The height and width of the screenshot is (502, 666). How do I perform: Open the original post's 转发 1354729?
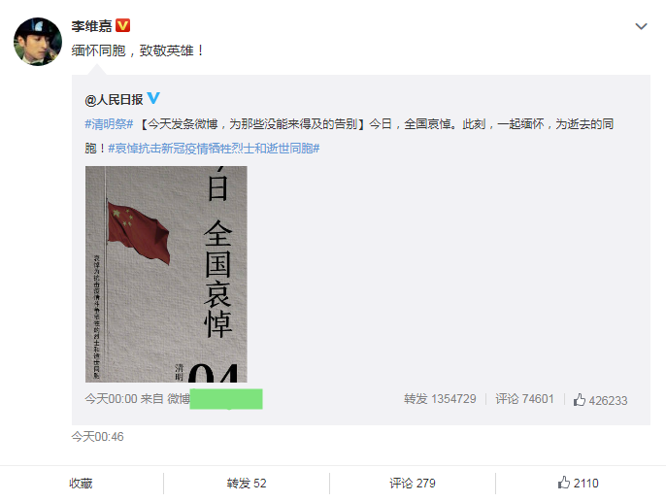pos(440,399)
